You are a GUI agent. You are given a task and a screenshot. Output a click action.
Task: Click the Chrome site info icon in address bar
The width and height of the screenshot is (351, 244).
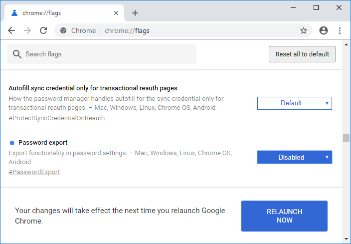[63, 30]
